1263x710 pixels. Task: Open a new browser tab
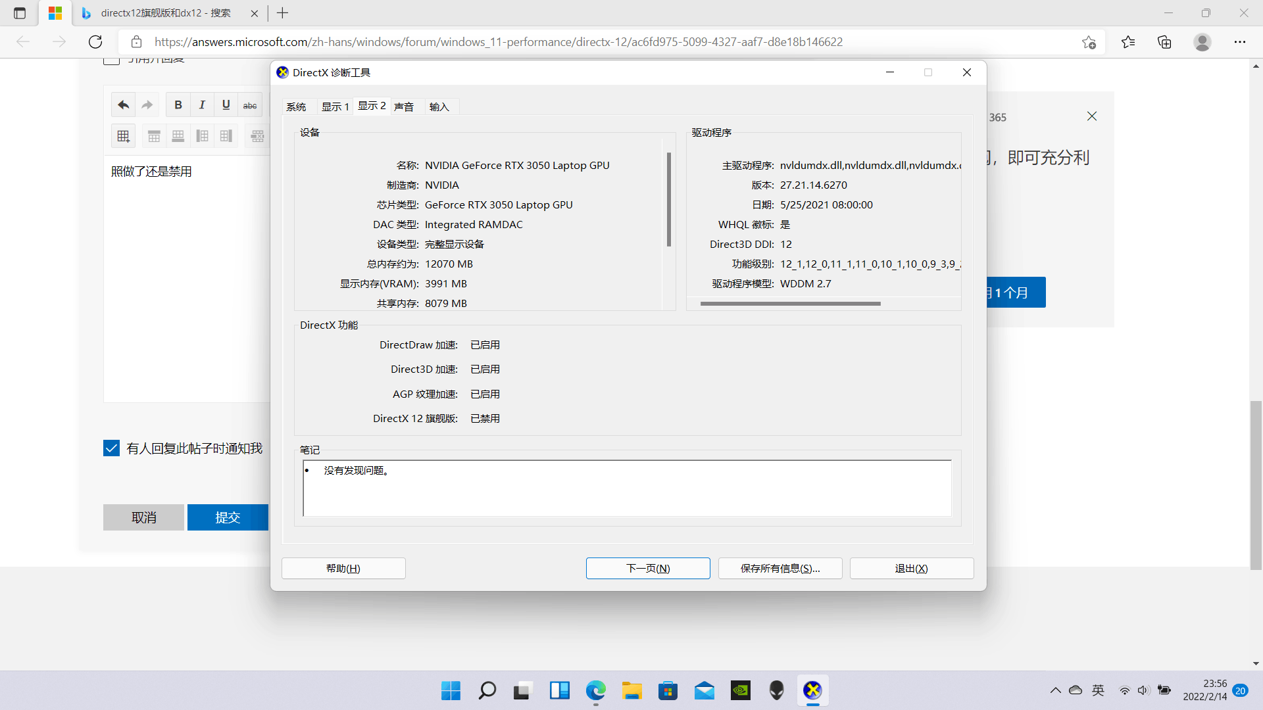click(x=283, y=13)
